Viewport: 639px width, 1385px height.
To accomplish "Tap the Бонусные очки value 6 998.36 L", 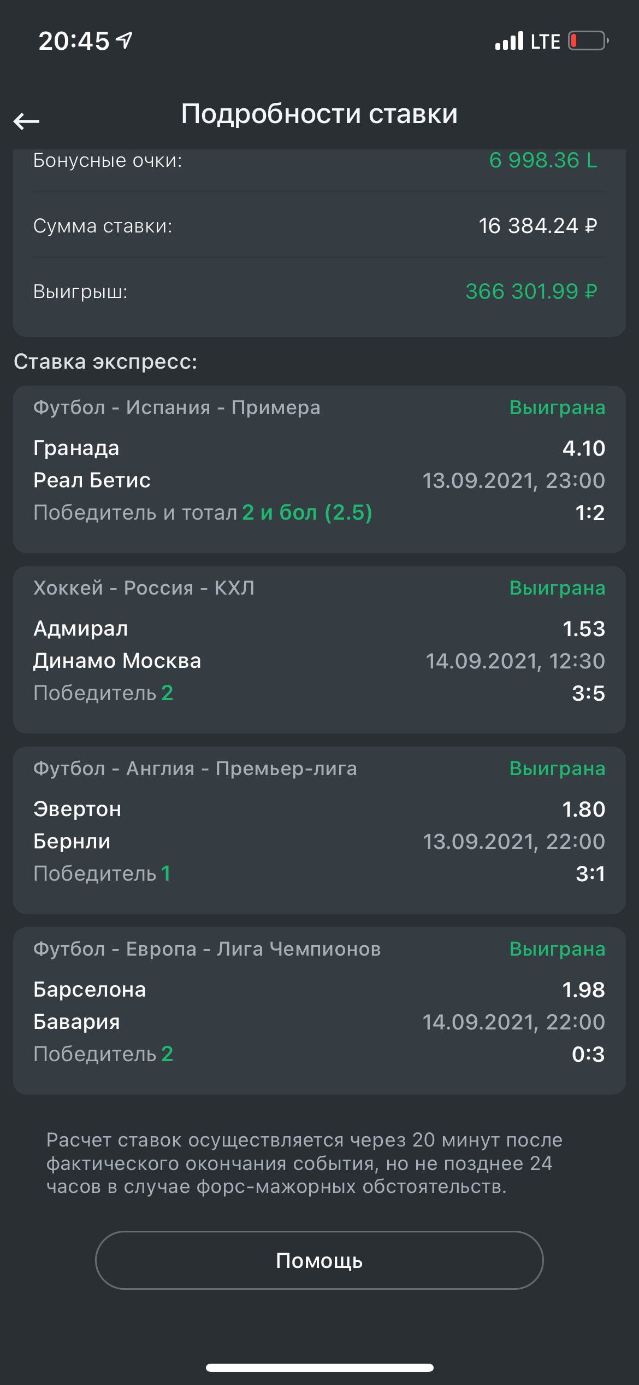I will click(x=543, y=160).
